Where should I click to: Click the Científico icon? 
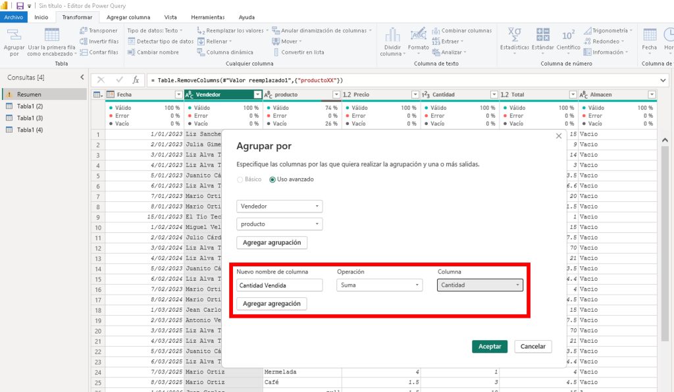click(568, 36)
